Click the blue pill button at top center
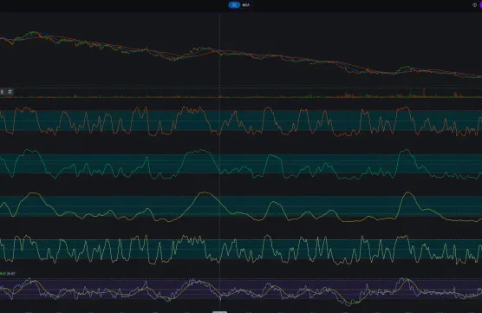Viewport: 482px width, 313px height. pyautogui.click(x=234, y=5)
